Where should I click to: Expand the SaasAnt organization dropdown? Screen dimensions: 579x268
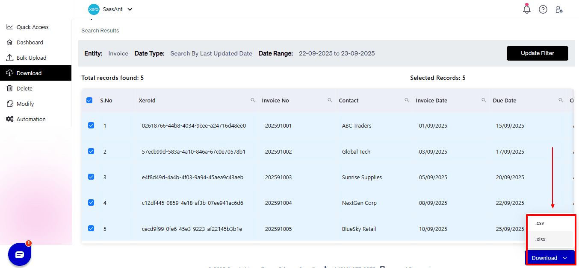[130, 9]
